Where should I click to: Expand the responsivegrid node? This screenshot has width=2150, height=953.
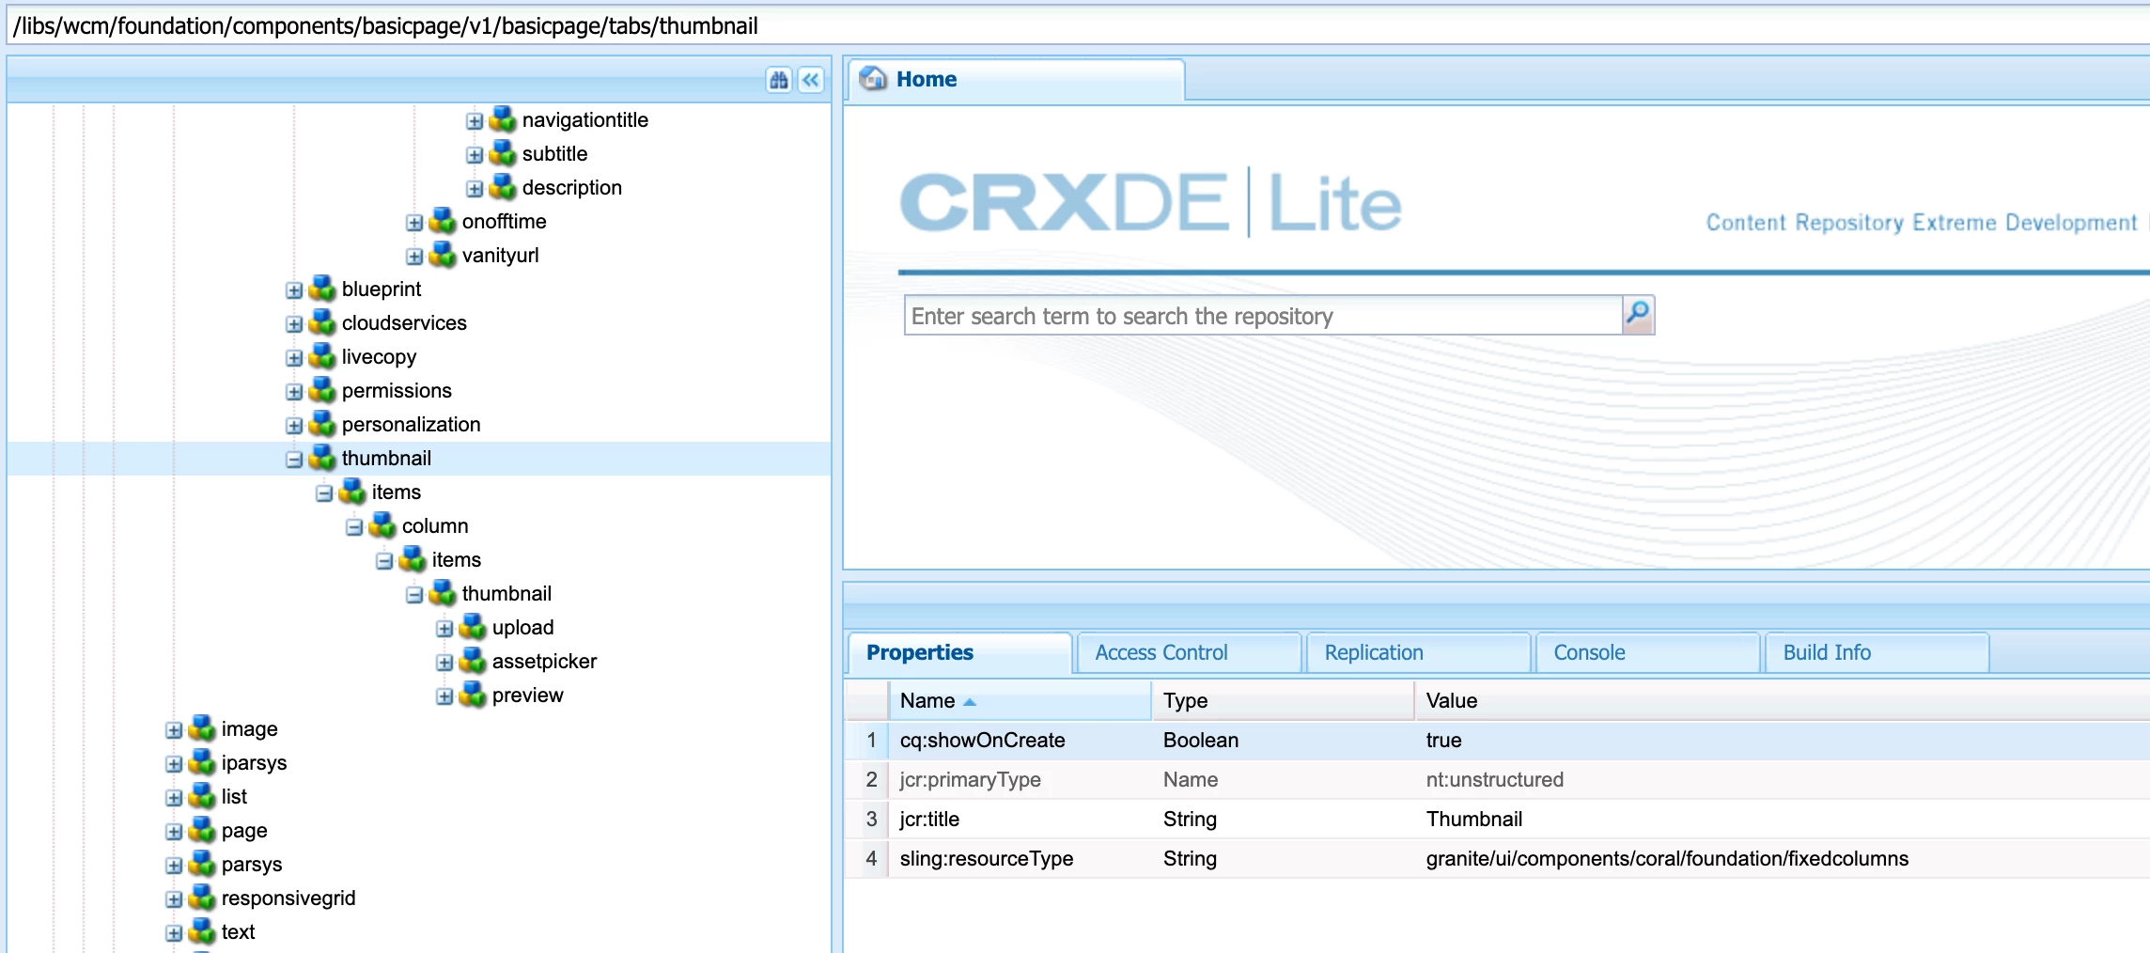(x=174, y=899)
